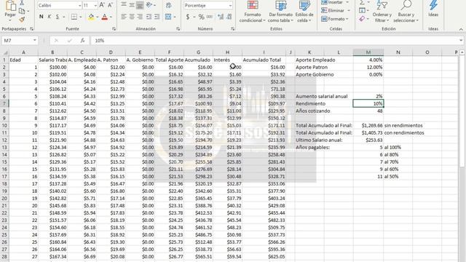Click the AutoSum sigma icon
The width and height of the screenshot is (466, 262).
[x=362, y=3]
